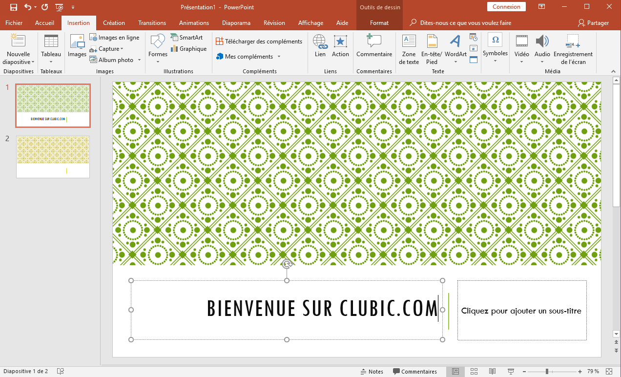
Task: Switch to reading view in the status bar
Action: 493,372
